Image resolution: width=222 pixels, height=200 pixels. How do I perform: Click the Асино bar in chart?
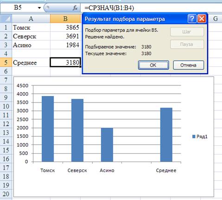click(107, 145)
